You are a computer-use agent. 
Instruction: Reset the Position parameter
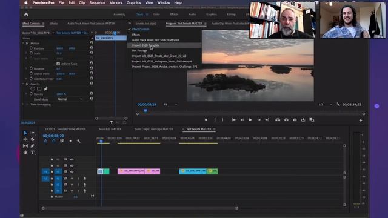coord(92,48)
